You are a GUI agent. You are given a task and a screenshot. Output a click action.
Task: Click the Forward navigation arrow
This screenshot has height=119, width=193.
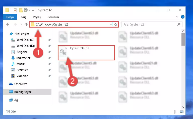coord(15,24)
